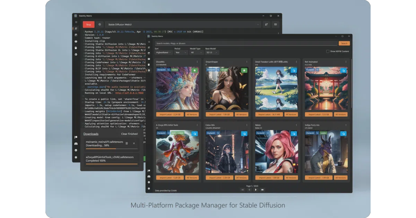The height and width of the screenshot is (218, 416).
Task: Go to previous page in pagination
Action: (249, 190)
